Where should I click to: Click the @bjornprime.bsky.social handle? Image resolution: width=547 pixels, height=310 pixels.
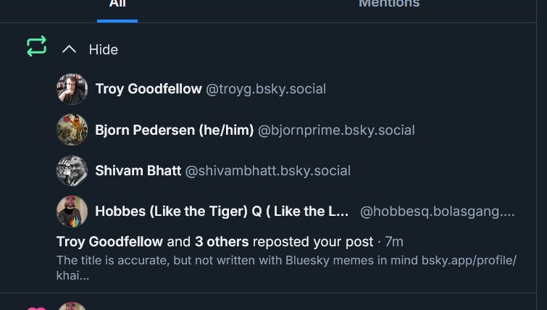coord(336,130)
